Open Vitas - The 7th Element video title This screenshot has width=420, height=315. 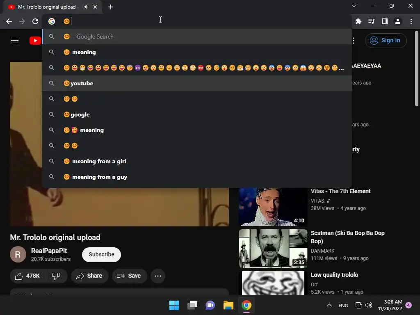[x=340, y=191]
